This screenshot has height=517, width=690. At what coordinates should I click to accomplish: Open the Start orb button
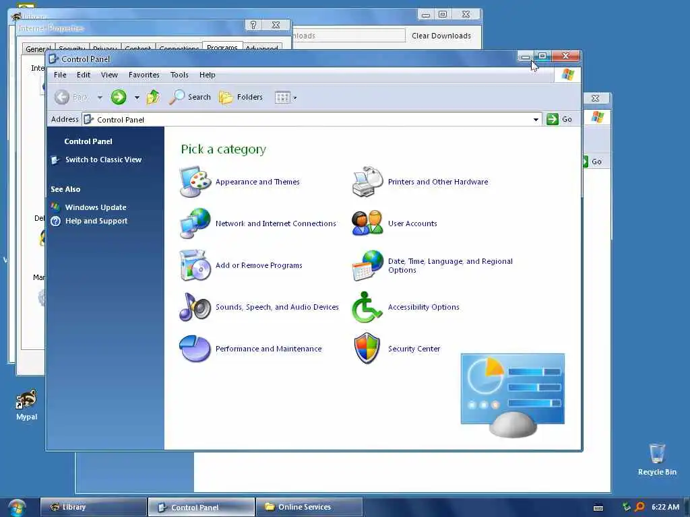point(17,508)
